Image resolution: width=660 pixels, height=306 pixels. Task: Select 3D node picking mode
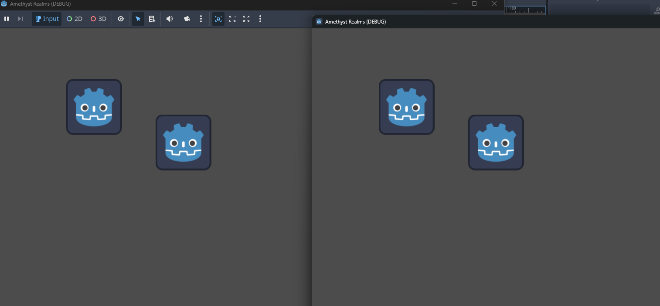pos(99,19)
